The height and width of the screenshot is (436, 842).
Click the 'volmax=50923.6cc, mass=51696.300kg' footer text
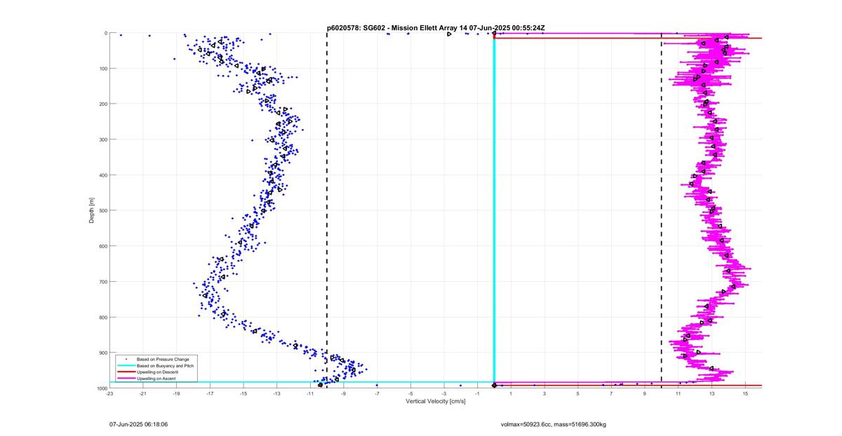(553, 424)
